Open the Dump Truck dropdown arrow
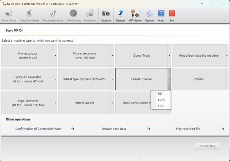The height and width of the screenshot is (161, 230). point(169,55)
